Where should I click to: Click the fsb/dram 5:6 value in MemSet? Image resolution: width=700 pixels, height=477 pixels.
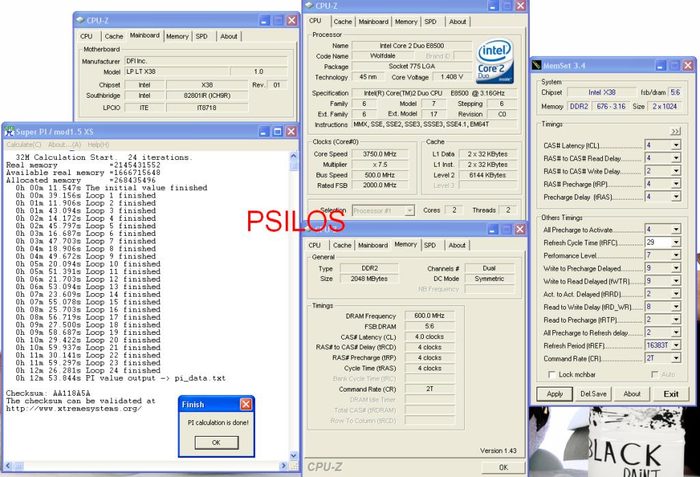coord(675,92)
